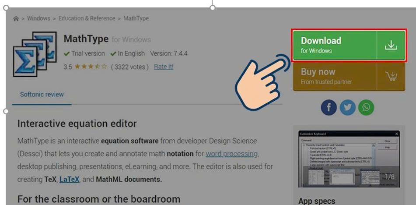416x205 pixels.
Task: Click the home icon in the breadcrumb
Action: coord(16,19)
